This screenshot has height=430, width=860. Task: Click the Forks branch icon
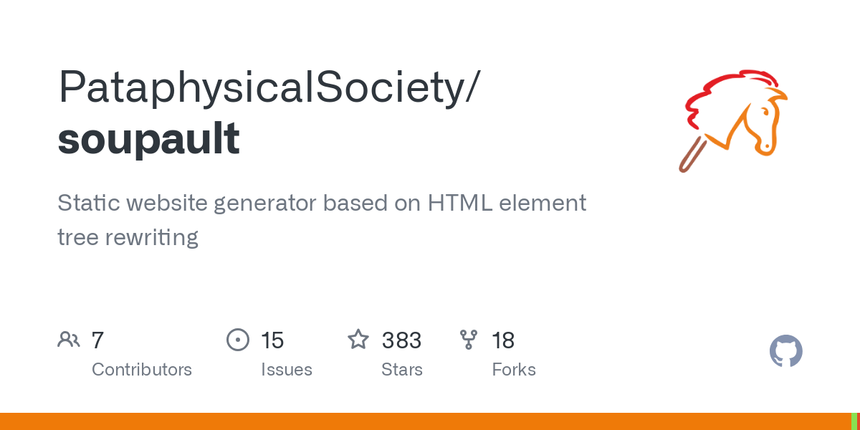pos(469,340)
